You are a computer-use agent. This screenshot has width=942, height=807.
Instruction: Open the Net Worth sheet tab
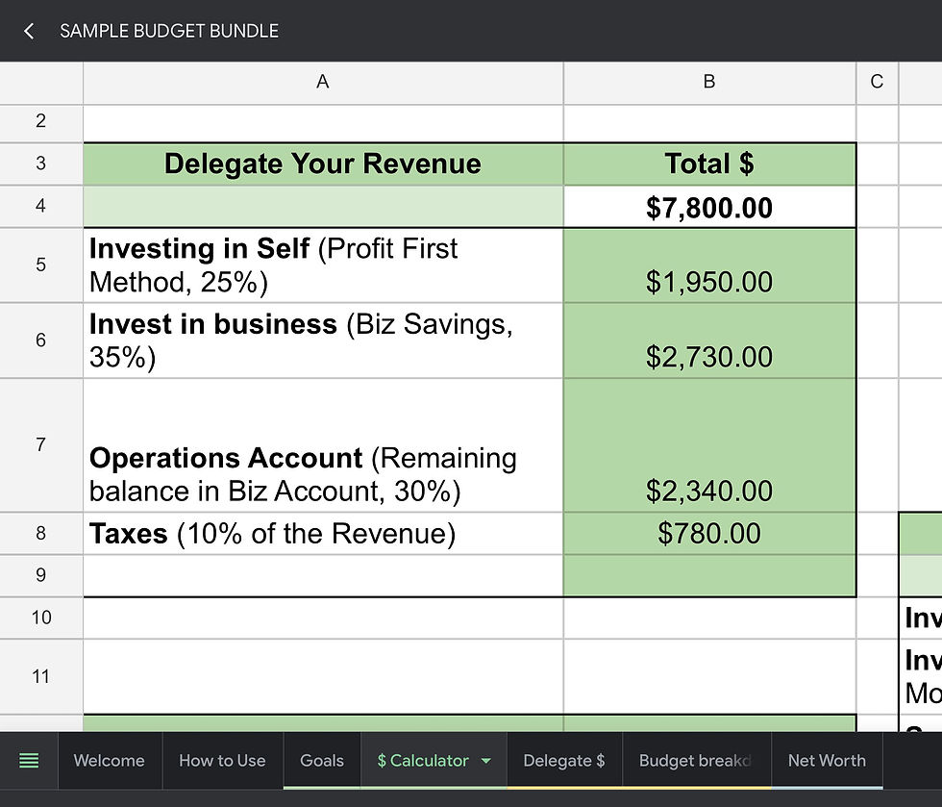click(828, 761)
